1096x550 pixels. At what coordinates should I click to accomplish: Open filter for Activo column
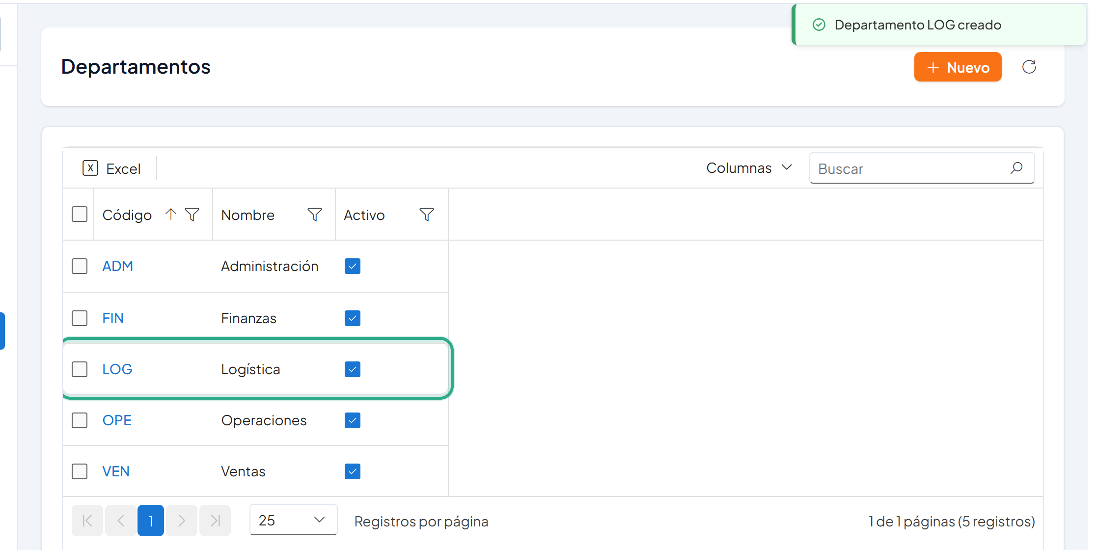click(x=427, y=214)
